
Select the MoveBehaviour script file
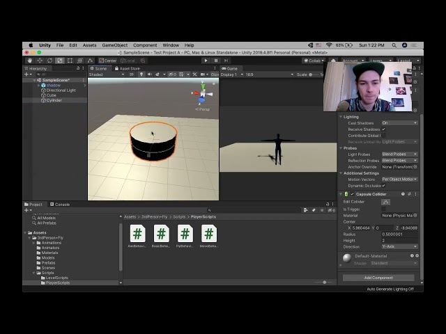209,237
